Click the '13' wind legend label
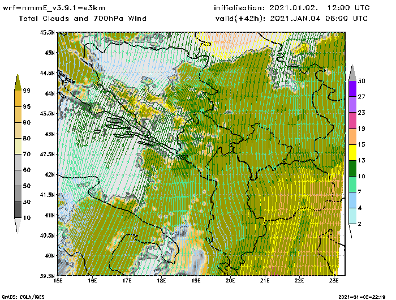The height and width of the screenshot is (300, 396). coord(361,160)
